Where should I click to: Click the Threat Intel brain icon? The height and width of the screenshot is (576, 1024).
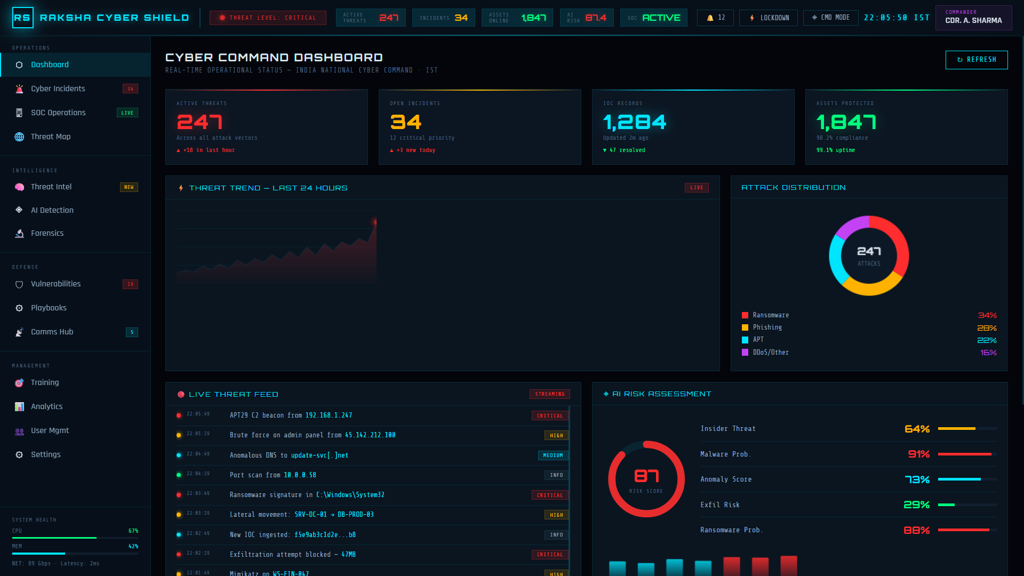19,187
